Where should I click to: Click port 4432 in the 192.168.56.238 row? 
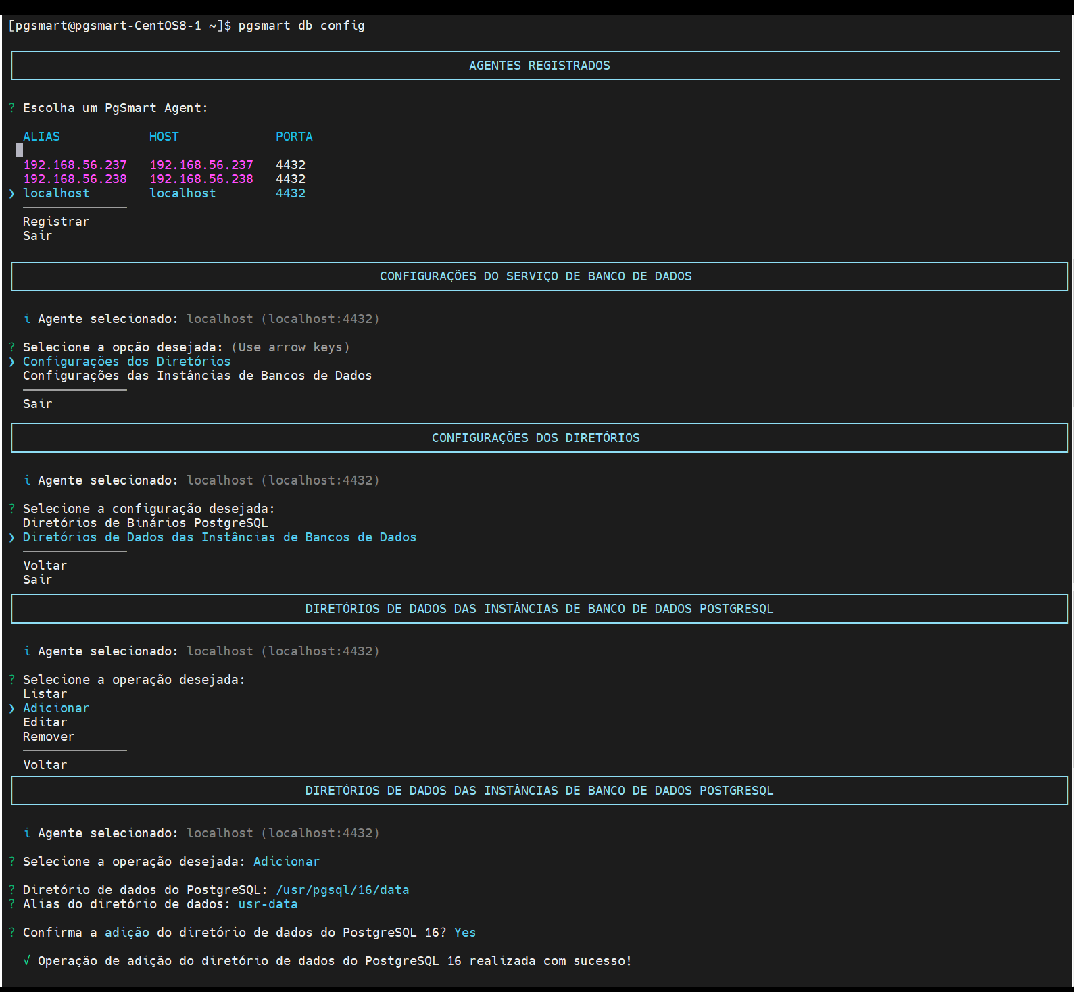coord(291,179)
